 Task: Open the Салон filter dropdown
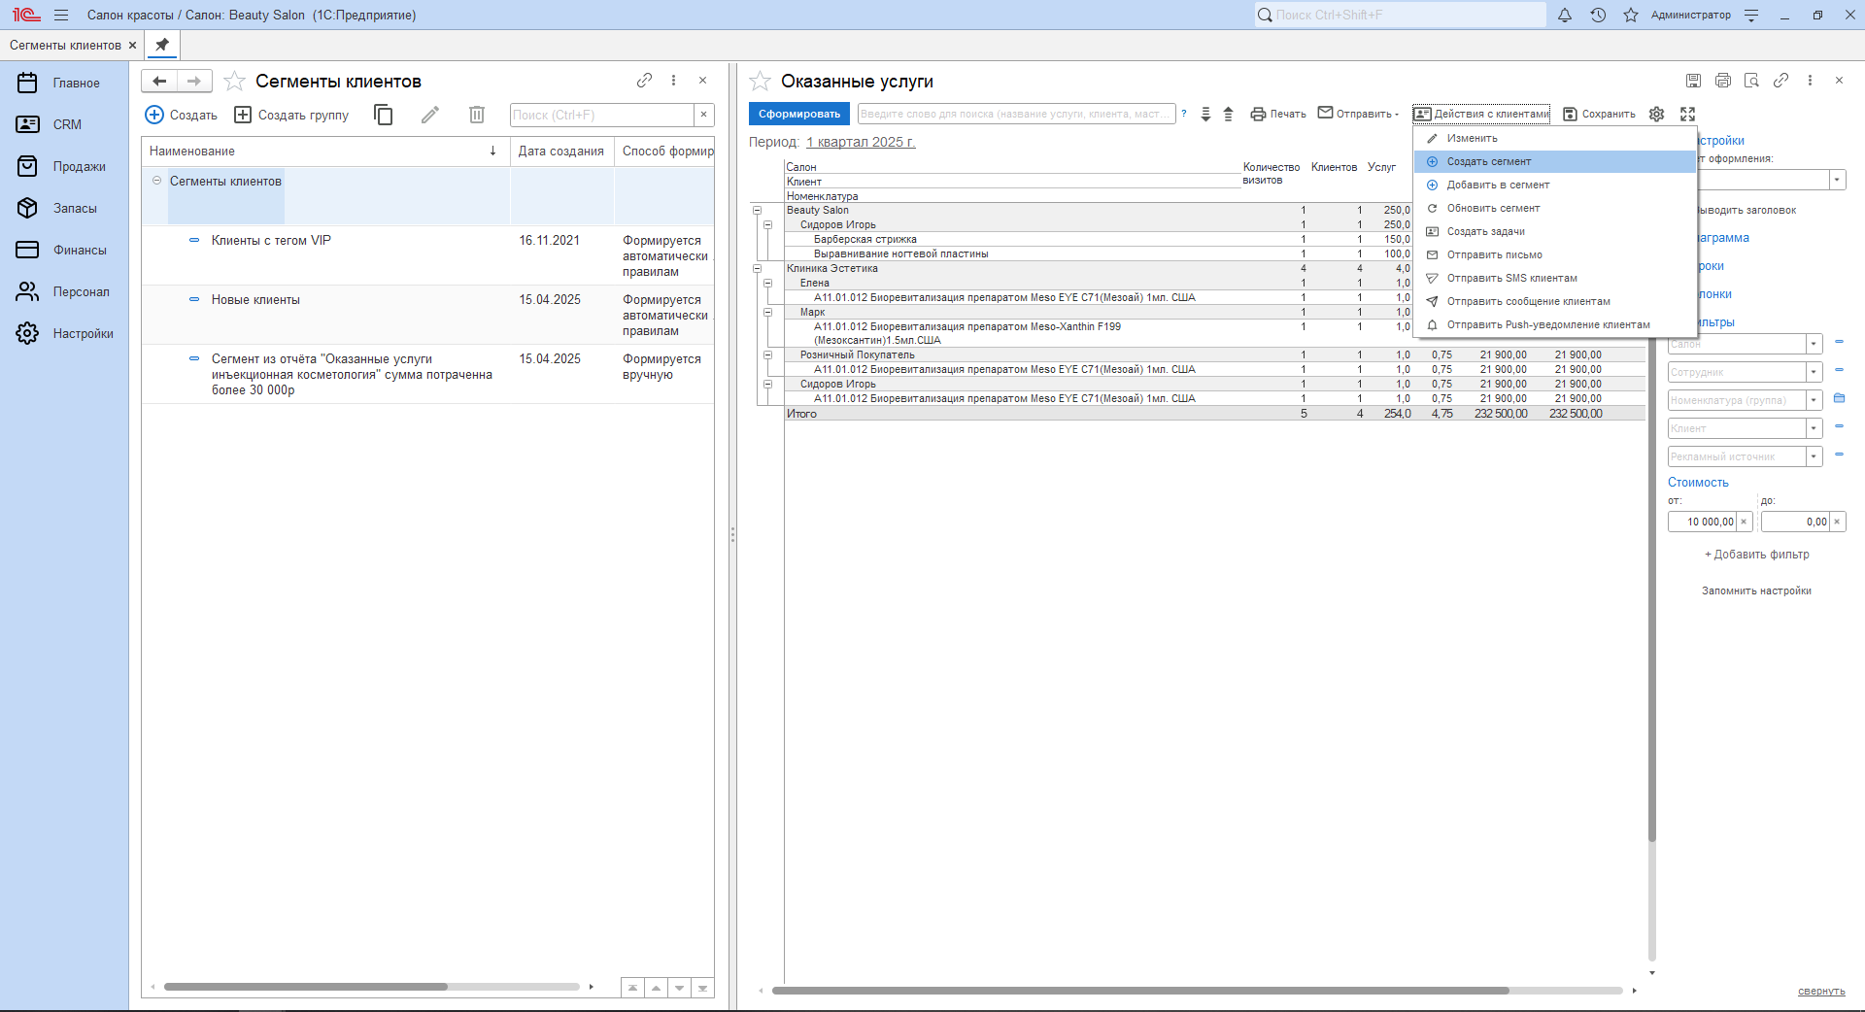(1814, 344)
